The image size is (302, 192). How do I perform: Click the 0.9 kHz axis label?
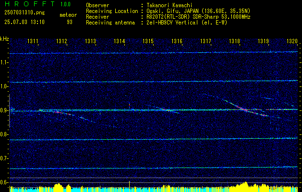pos(3,110)
